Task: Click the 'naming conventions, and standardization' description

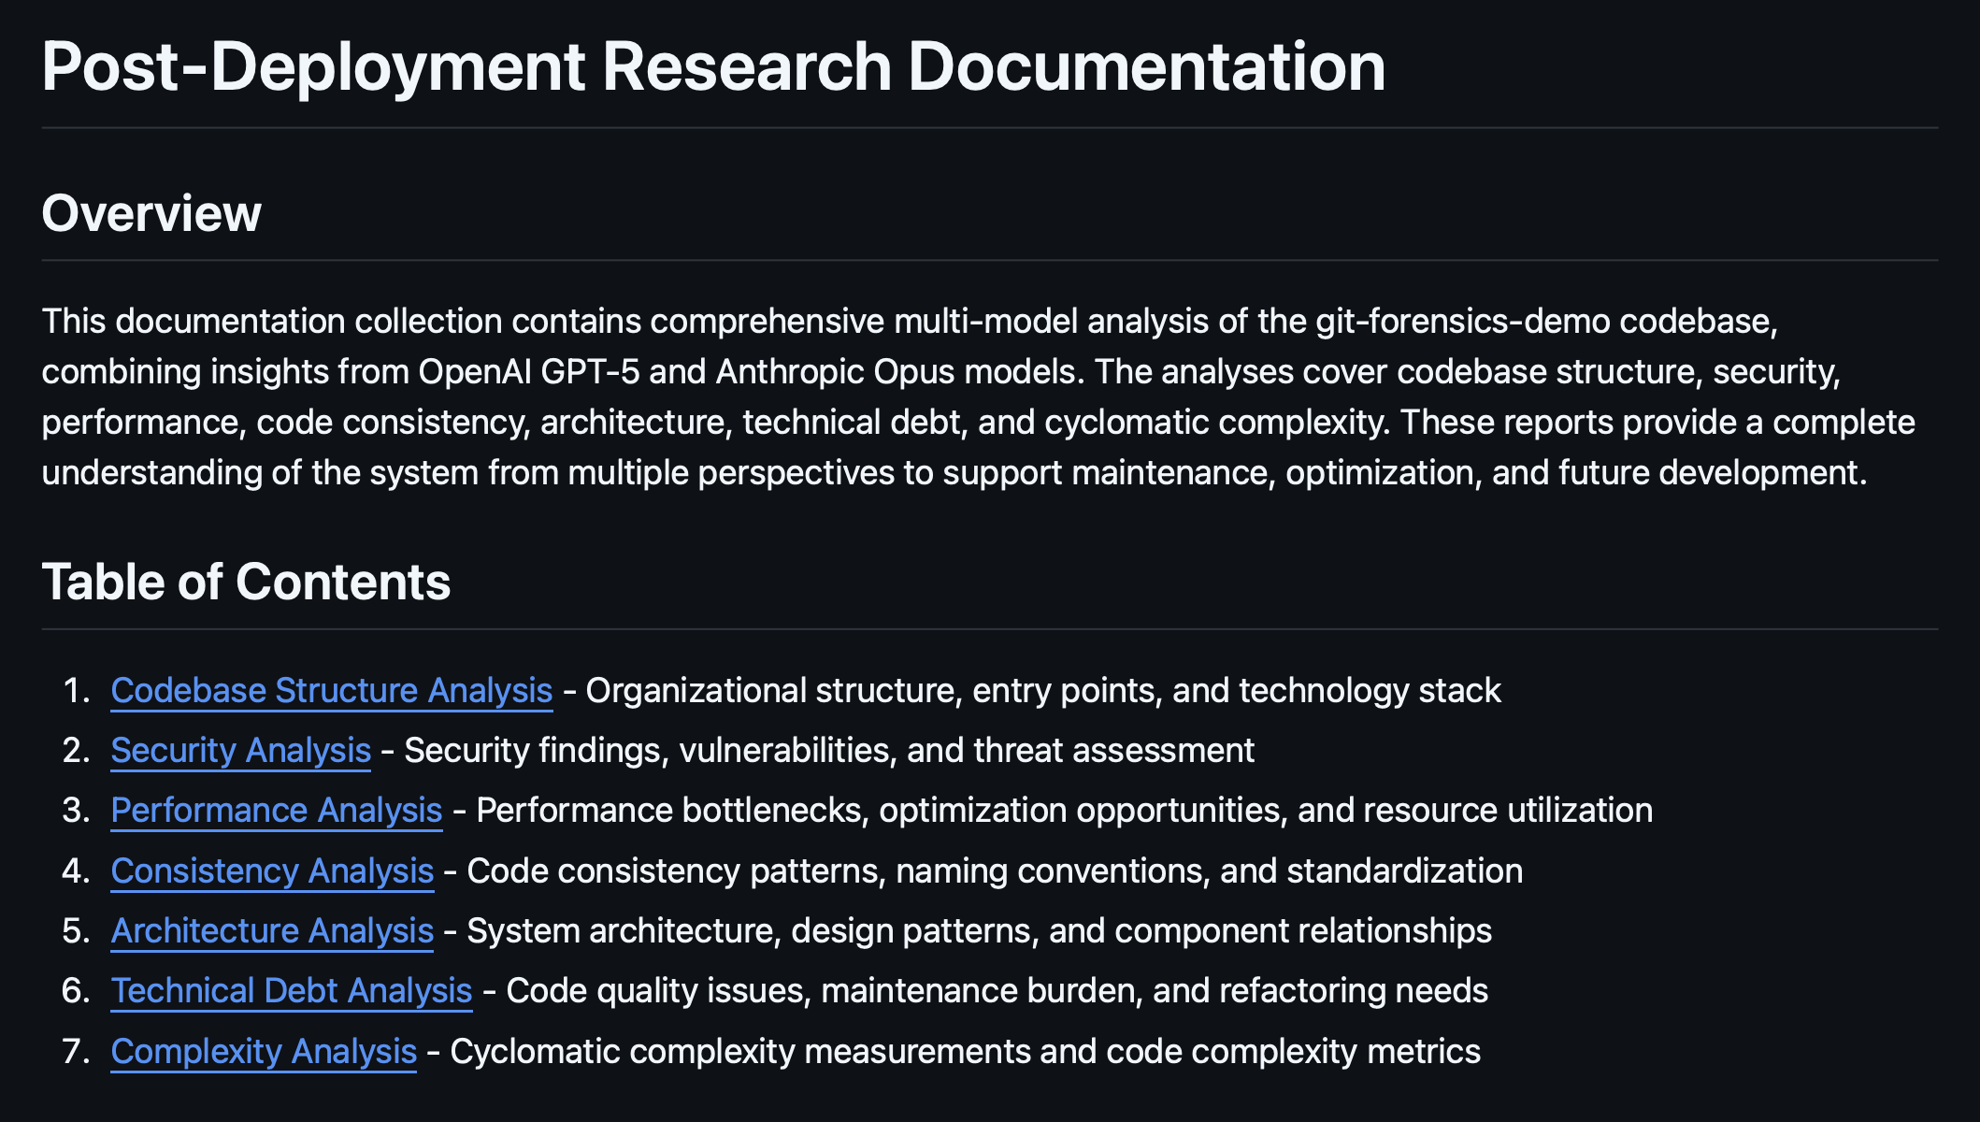Action: click(x=1208, y=870)
